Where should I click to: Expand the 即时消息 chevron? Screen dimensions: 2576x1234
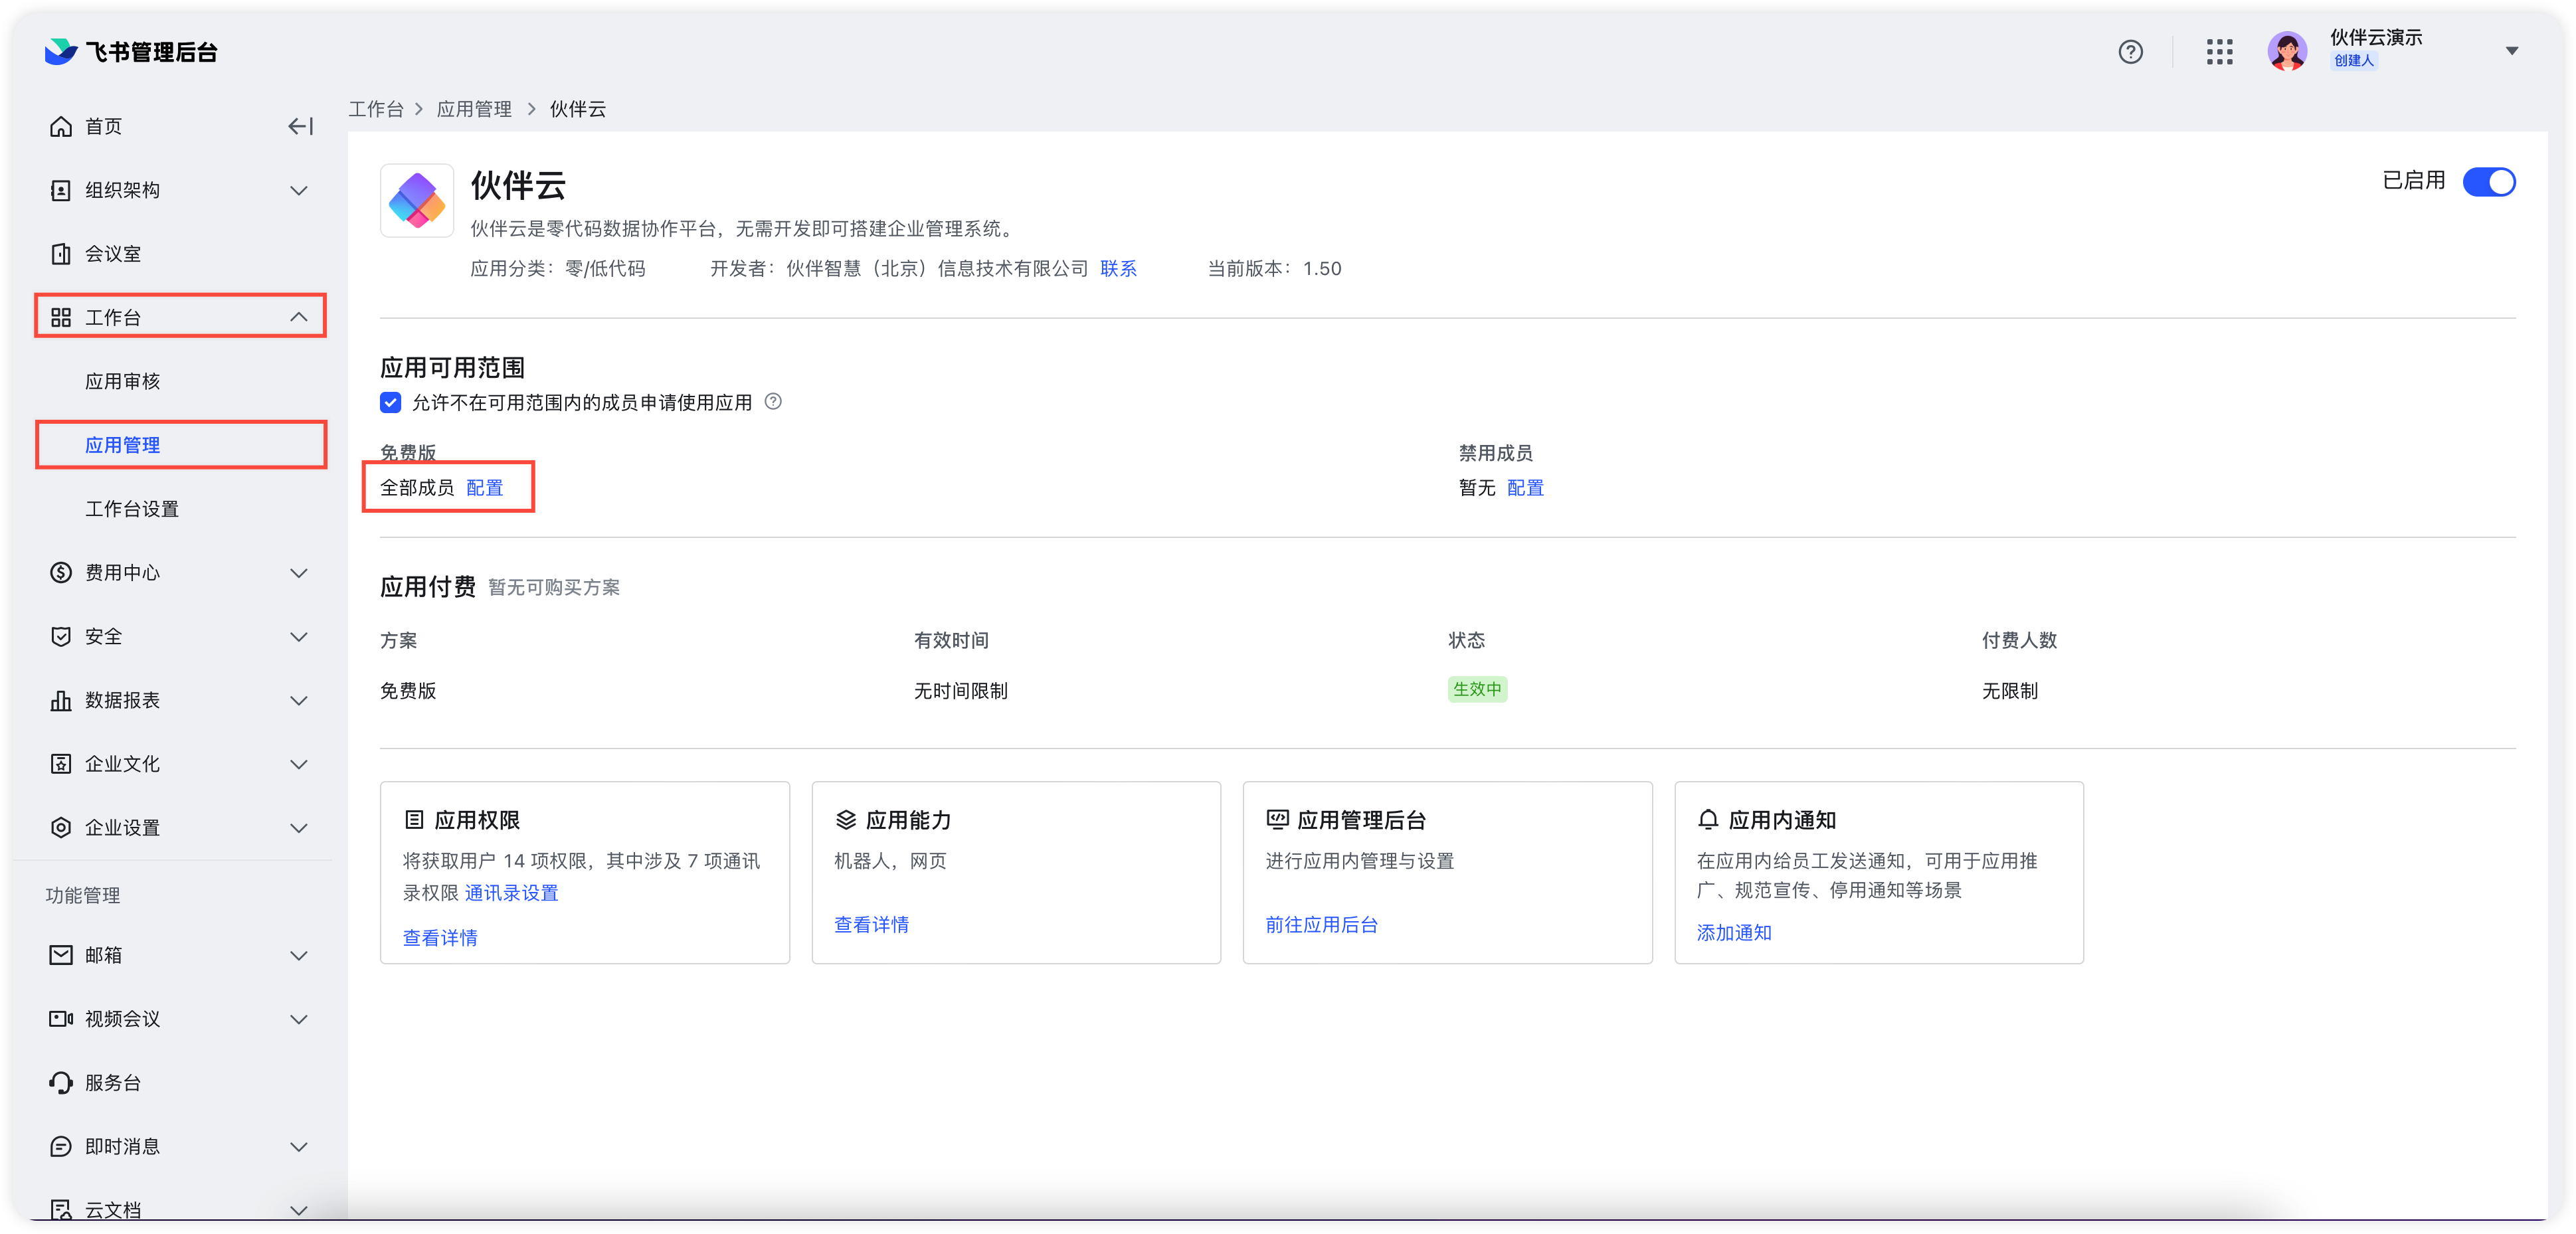[298, 1146]
